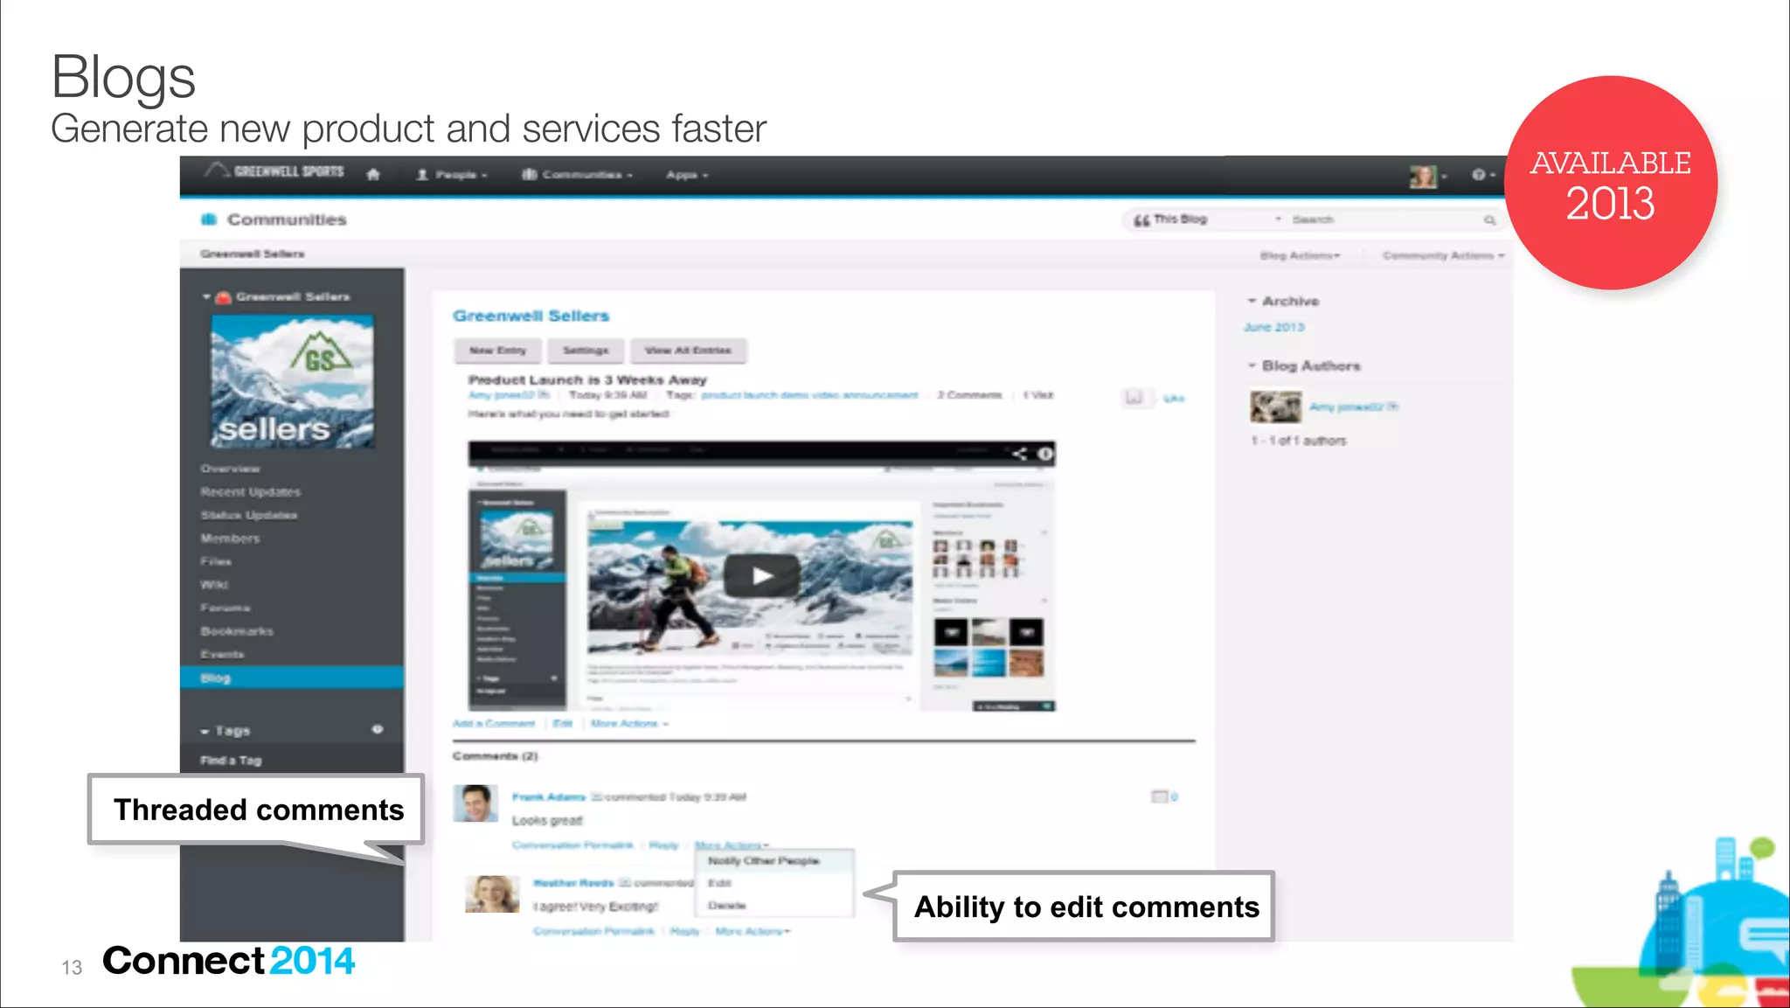1790x1008 pixels.
Task: Click the Greenwell Sports logo
Action: coord(274,171)
